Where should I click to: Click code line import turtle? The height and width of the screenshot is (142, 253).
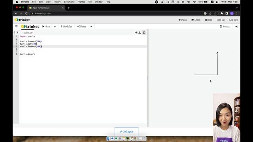click(27, 36)
